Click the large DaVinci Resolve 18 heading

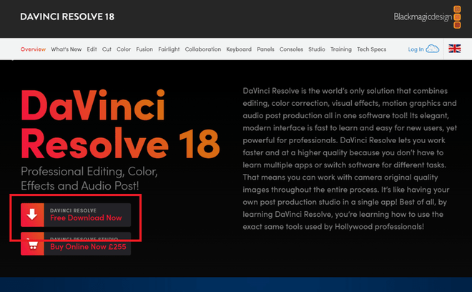click(120, 124)
